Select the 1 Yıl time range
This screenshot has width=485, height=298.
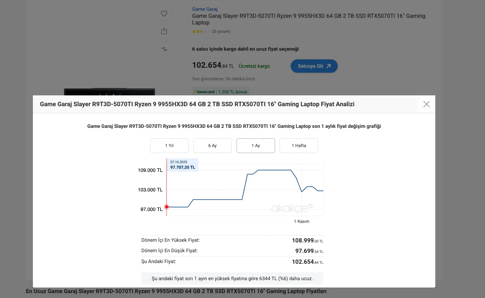(169, 146)
